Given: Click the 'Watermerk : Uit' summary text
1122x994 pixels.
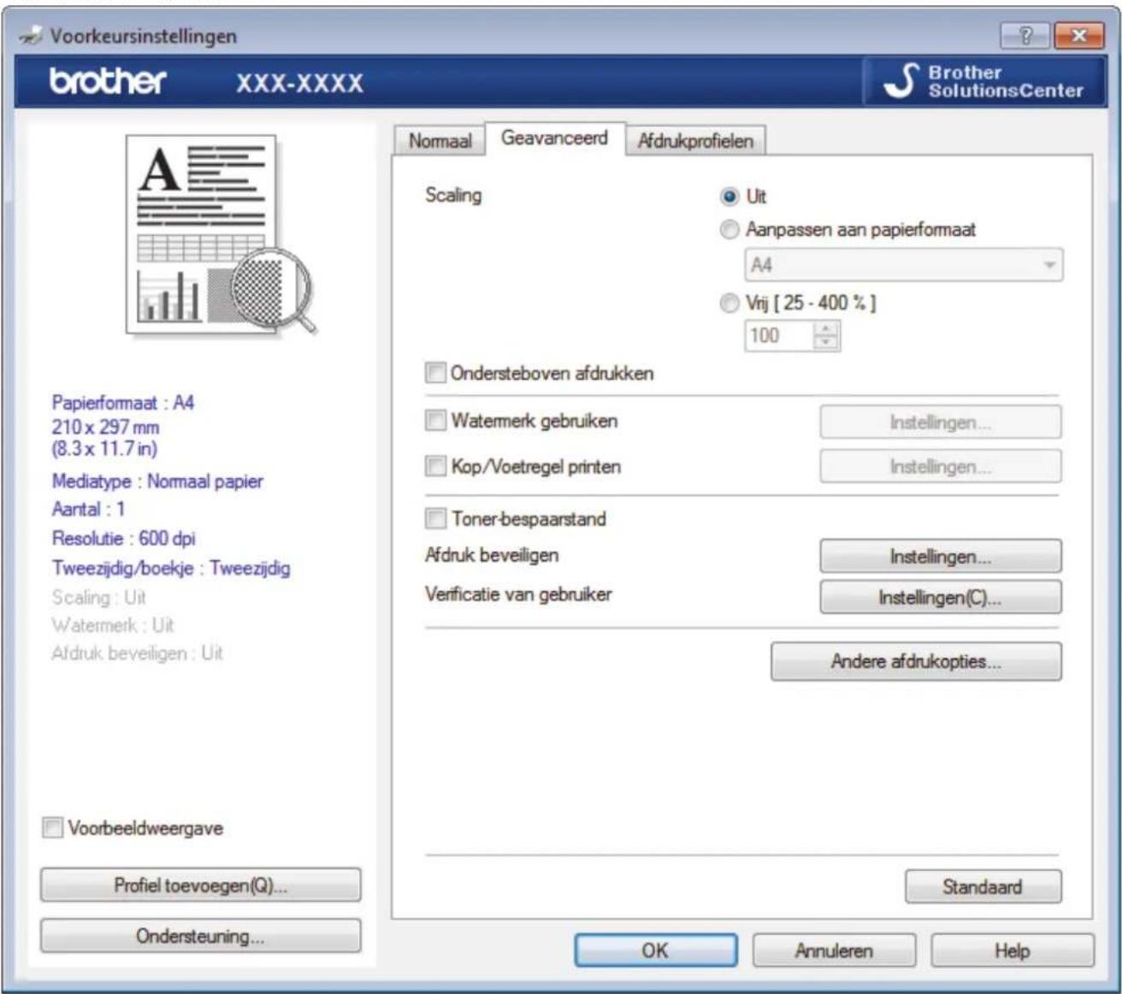Looking at the screenshot, I should pyautogui.click(x=113, y=625).
